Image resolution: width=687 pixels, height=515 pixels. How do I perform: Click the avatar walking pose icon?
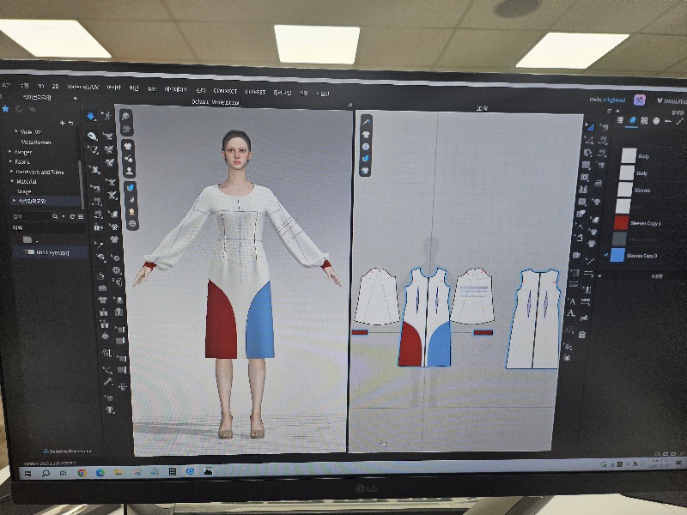tap(107, 116)
